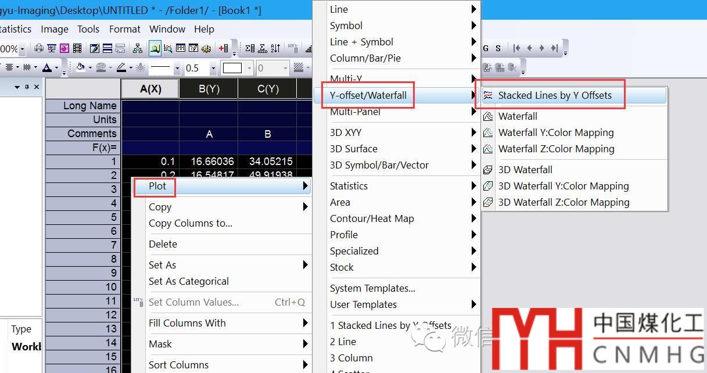Click the 3D Waterfall plot icon
707x373 pixels.
(x=488, y=170)
